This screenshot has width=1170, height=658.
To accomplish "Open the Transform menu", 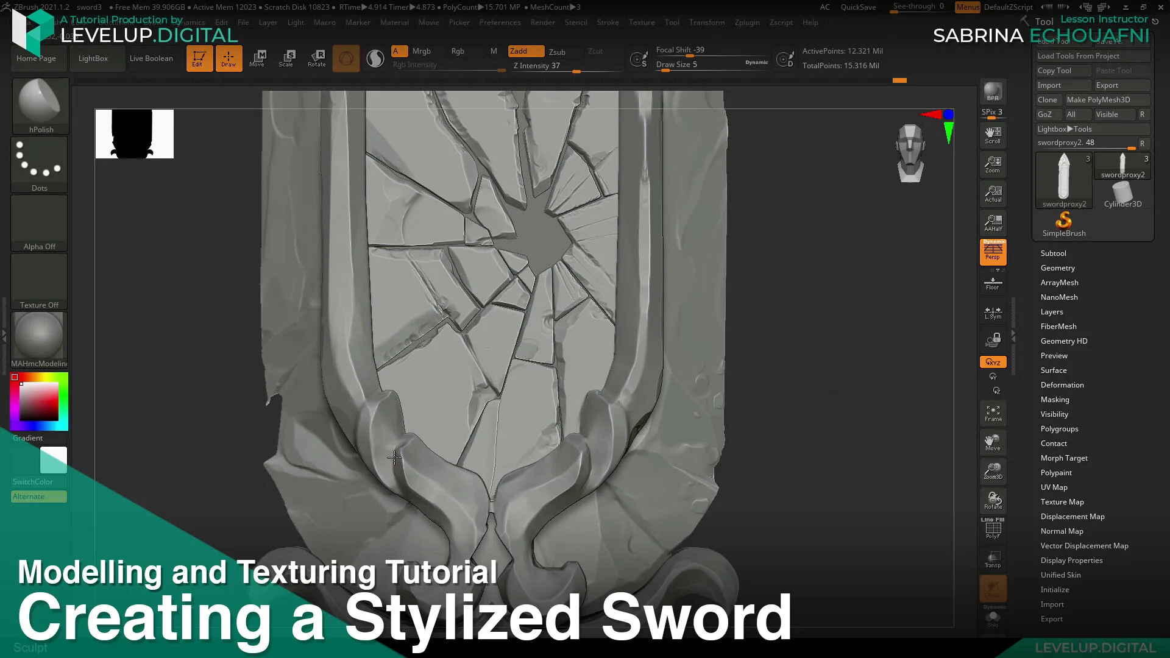I will pyautogui.click(x=707, y=23).
